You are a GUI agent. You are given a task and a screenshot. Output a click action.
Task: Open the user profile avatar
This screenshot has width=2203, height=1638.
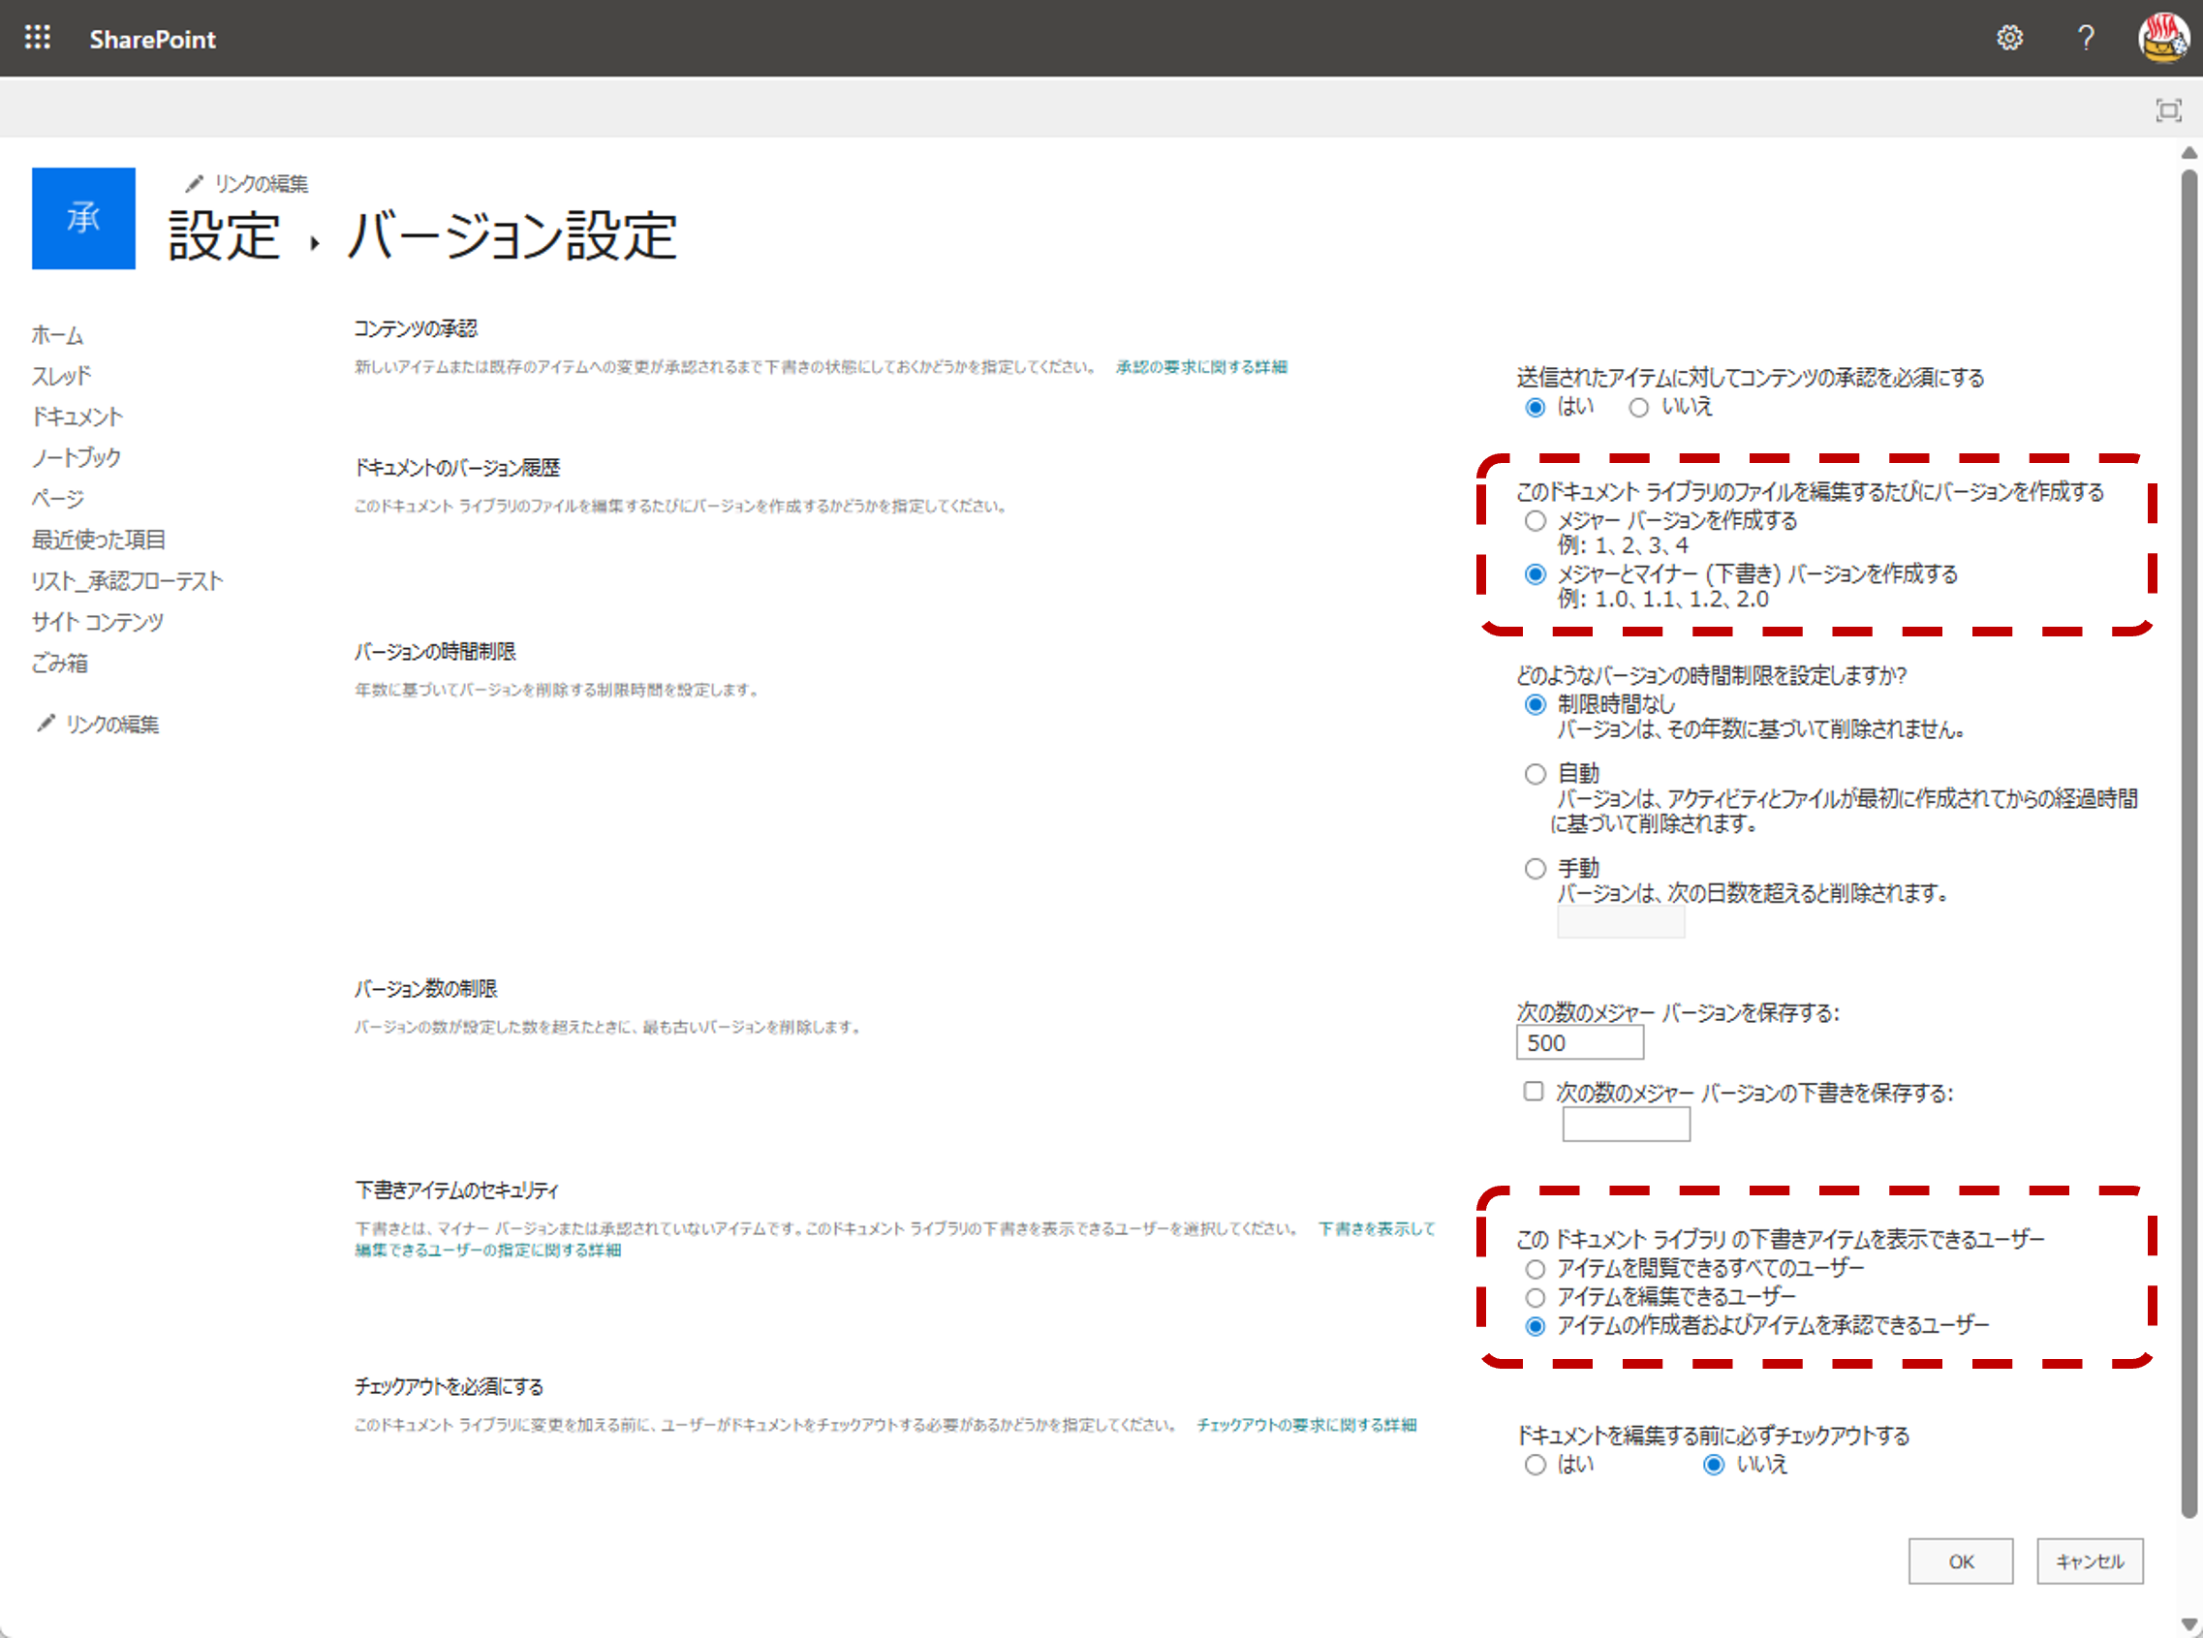2163,38
